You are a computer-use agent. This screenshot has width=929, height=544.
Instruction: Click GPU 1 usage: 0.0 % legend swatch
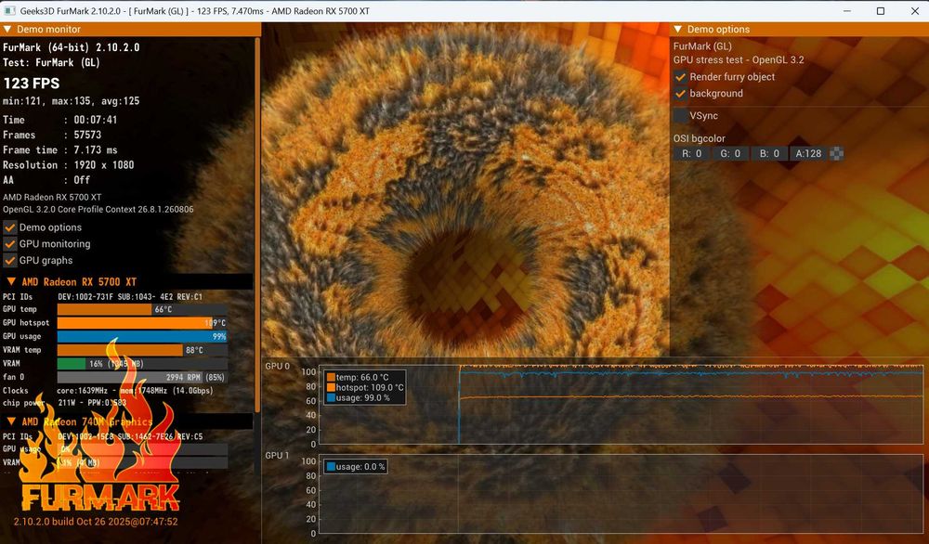pyautogui.click(x=331, y=467)
